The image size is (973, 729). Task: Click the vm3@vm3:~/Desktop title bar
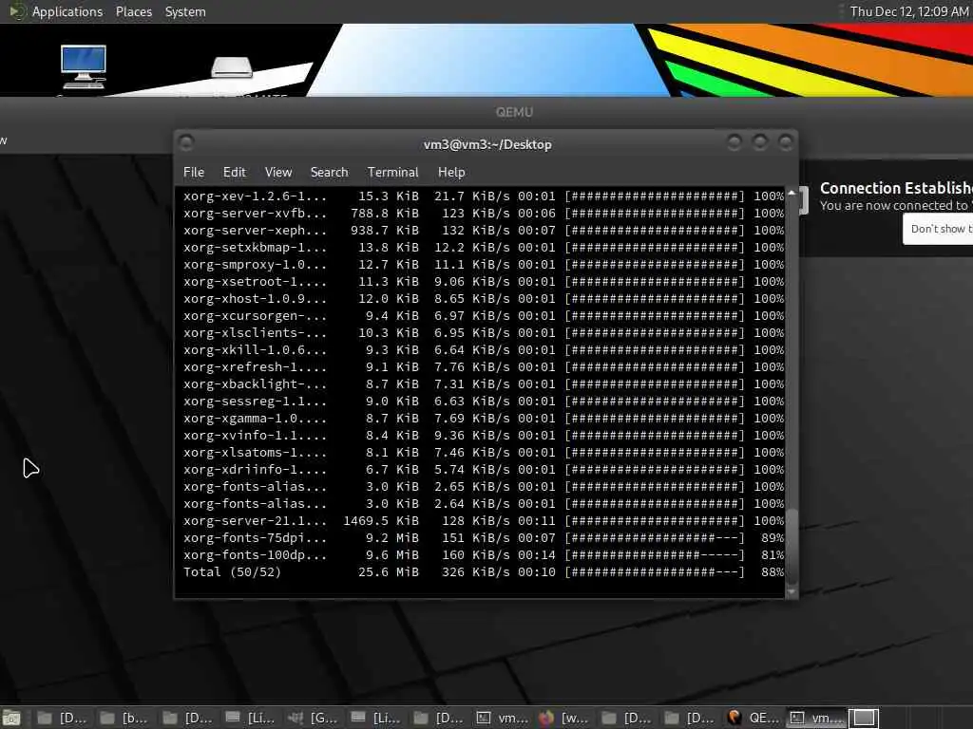click(487, 144)
